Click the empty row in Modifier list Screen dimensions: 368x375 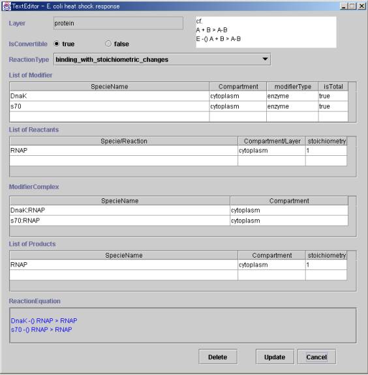coord(179,117)
